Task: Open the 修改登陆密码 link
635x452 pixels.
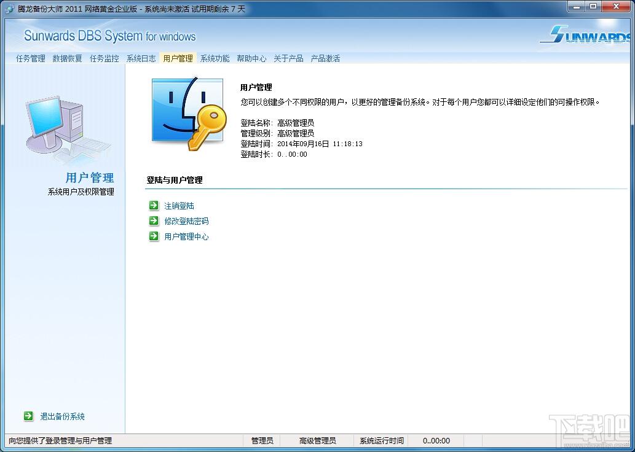Action: 186,221
